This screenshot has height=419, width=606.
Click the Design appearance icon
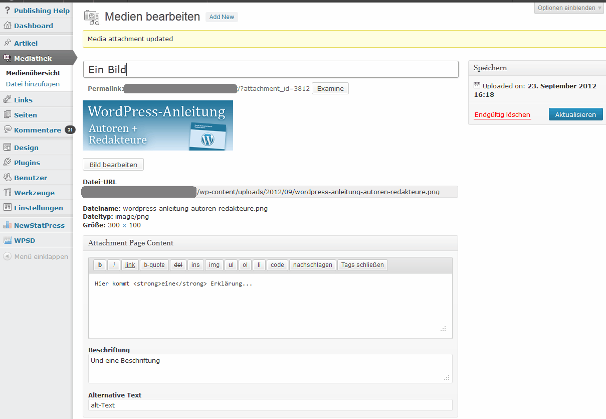[7, 148]
